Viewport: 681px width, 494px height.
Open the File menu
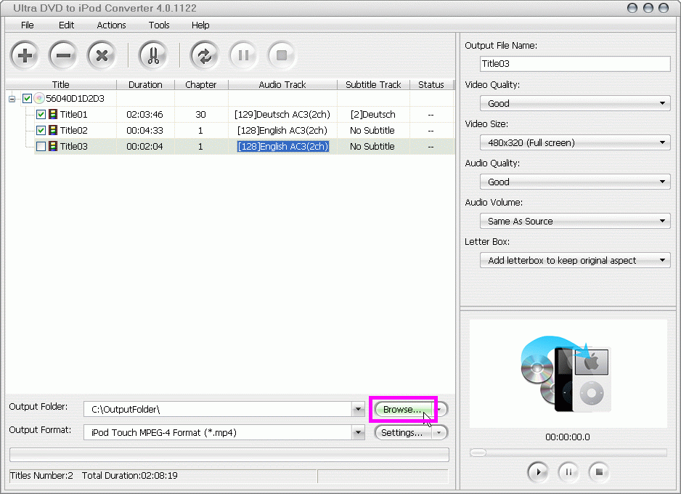tap(28, 25)
